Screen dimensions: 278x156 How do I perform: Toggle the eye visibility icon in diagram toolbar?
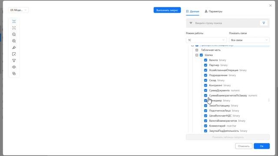click(14, 67)
